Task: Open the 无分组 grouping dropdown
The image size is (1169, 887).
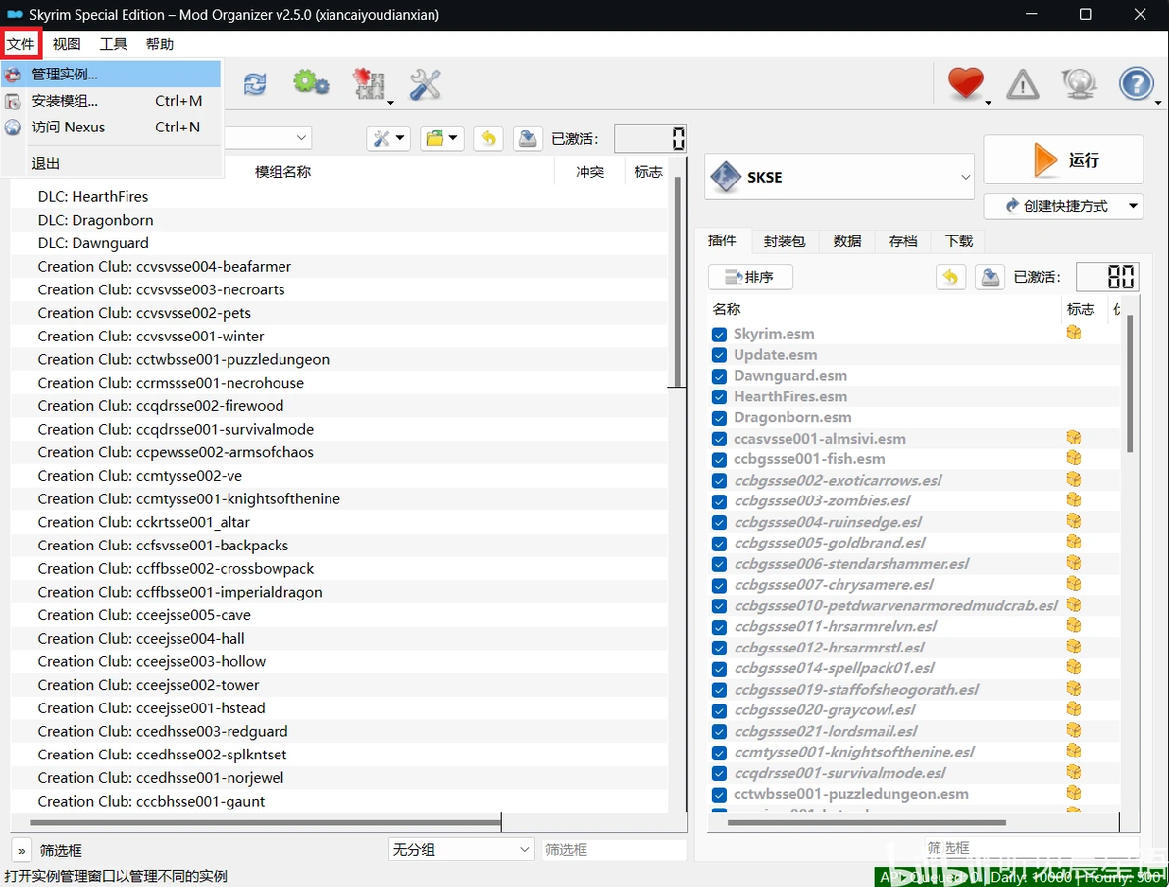Action: 461,849
